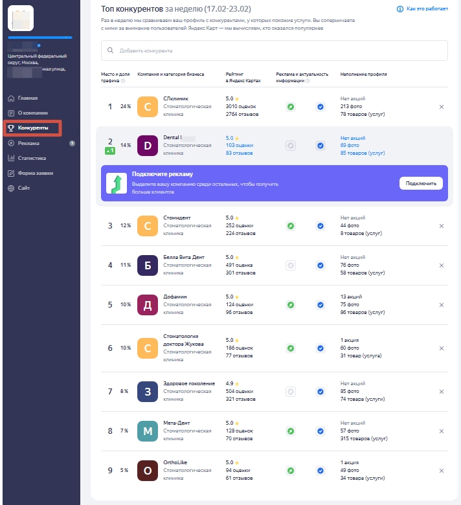Click the green advertising icon for Мета-Дент
This screenshot has width=461, height=505.
point(291,431)
